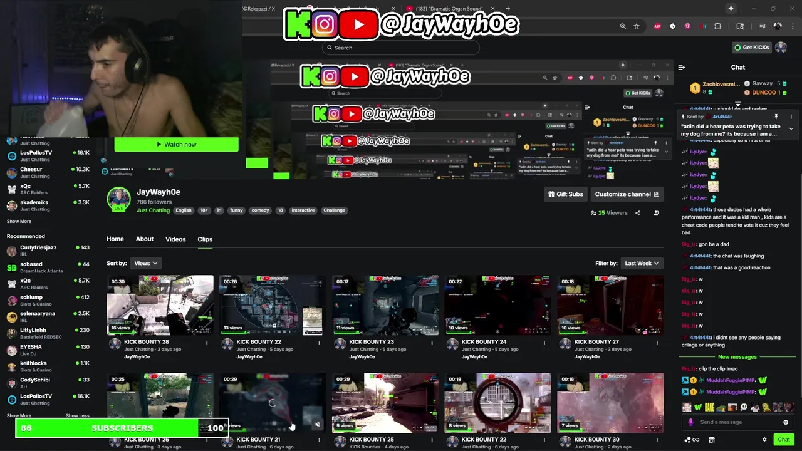Open the Sort by Views dropdown
802x451 pixels.
click(146, 264)
